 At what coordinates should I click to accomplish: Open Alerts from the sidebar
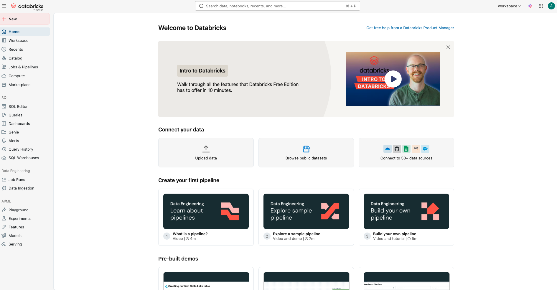pos(14,141)
